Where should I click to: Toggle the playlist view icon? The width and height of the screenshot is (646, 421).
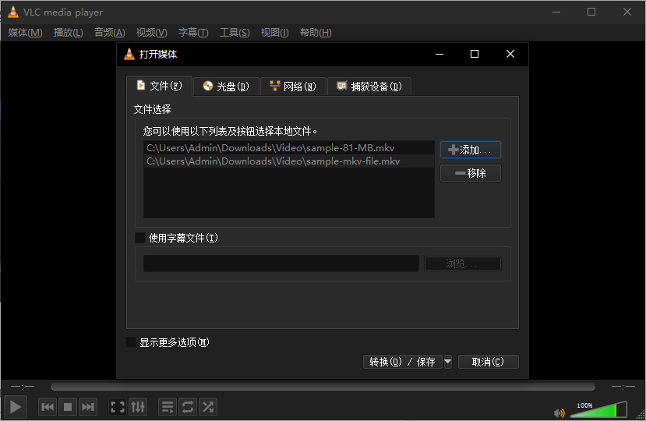[168, 408]
